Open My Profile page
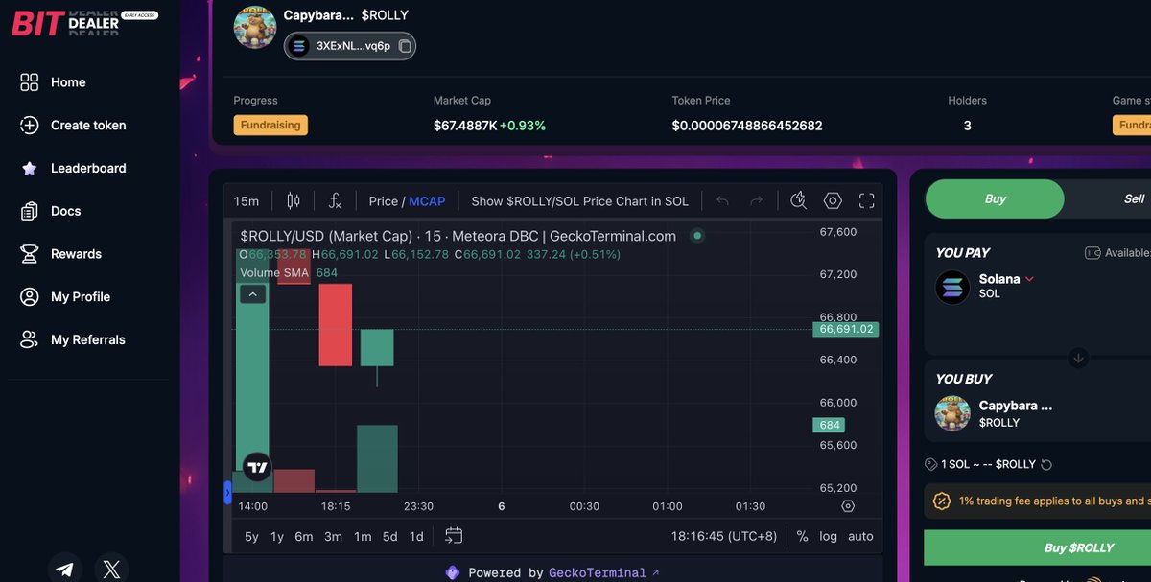The height and width of the screenshot is (582, 1151). (x=65, y=297)
